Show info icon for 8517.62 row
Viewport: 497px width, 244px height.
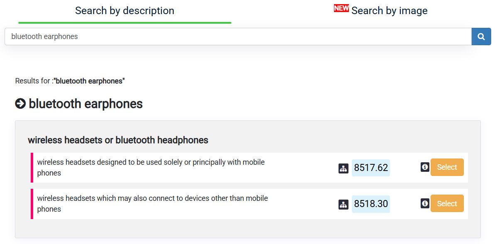(425, 167)
